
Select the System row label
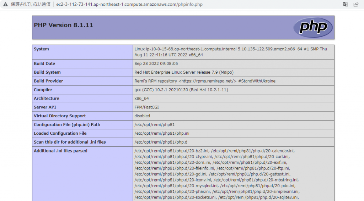(x=42, y=49)
